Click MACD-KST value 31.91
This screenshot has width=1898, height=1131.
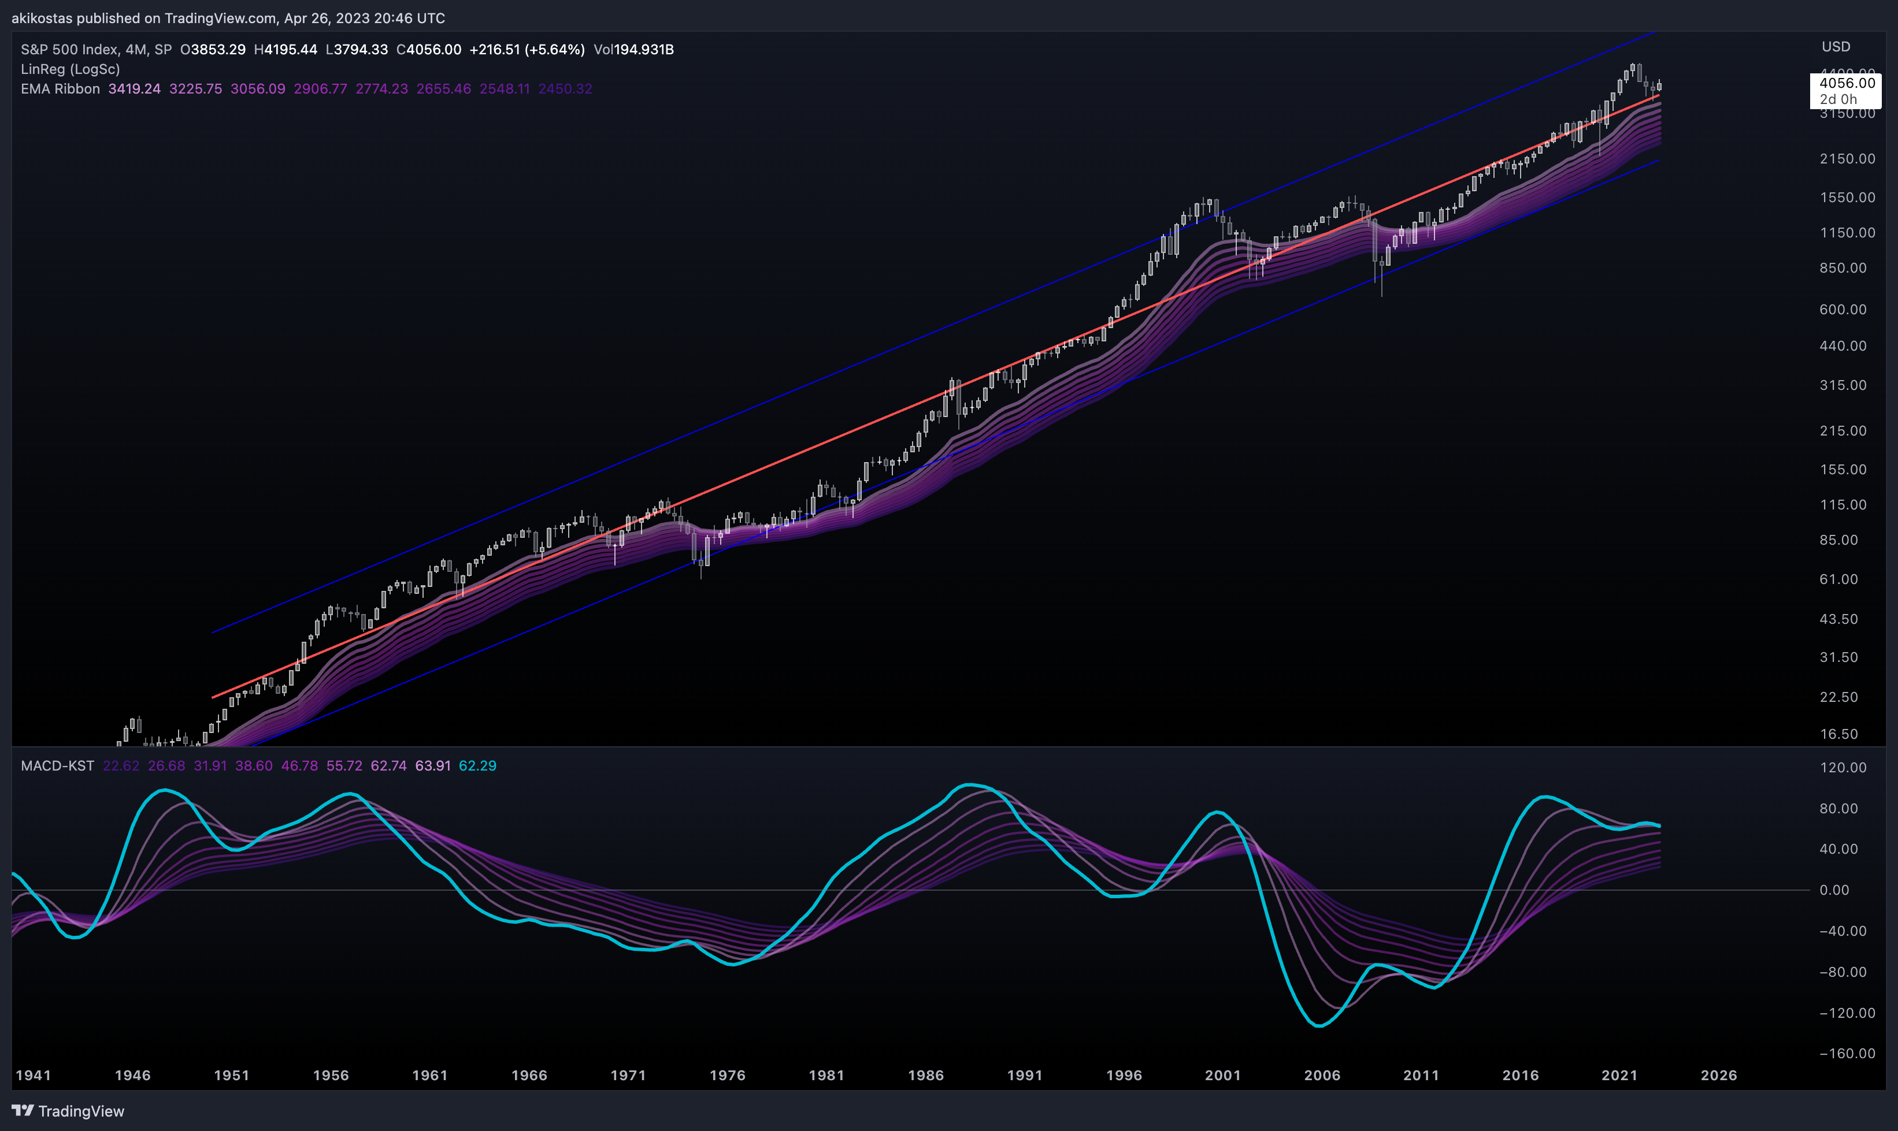click(x=210, y=766)
